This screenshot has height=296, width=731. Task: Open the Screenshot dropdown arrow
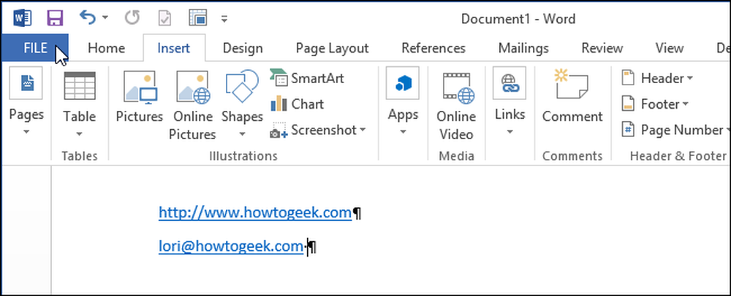363,130
